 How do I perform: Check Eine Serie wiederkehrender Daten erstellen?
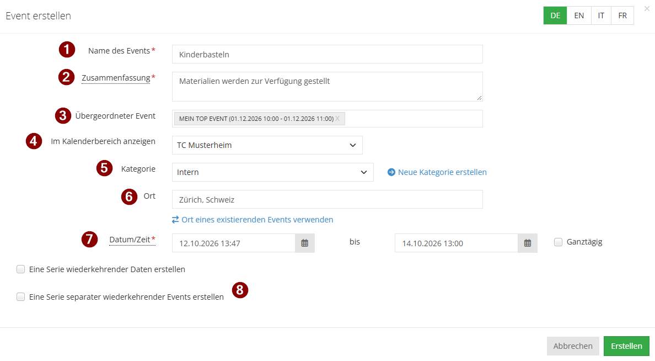20,269
